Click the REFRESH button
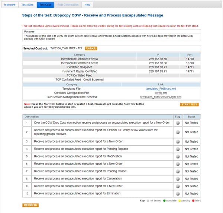Screen dimensions: 223x213 pos(30,205)
